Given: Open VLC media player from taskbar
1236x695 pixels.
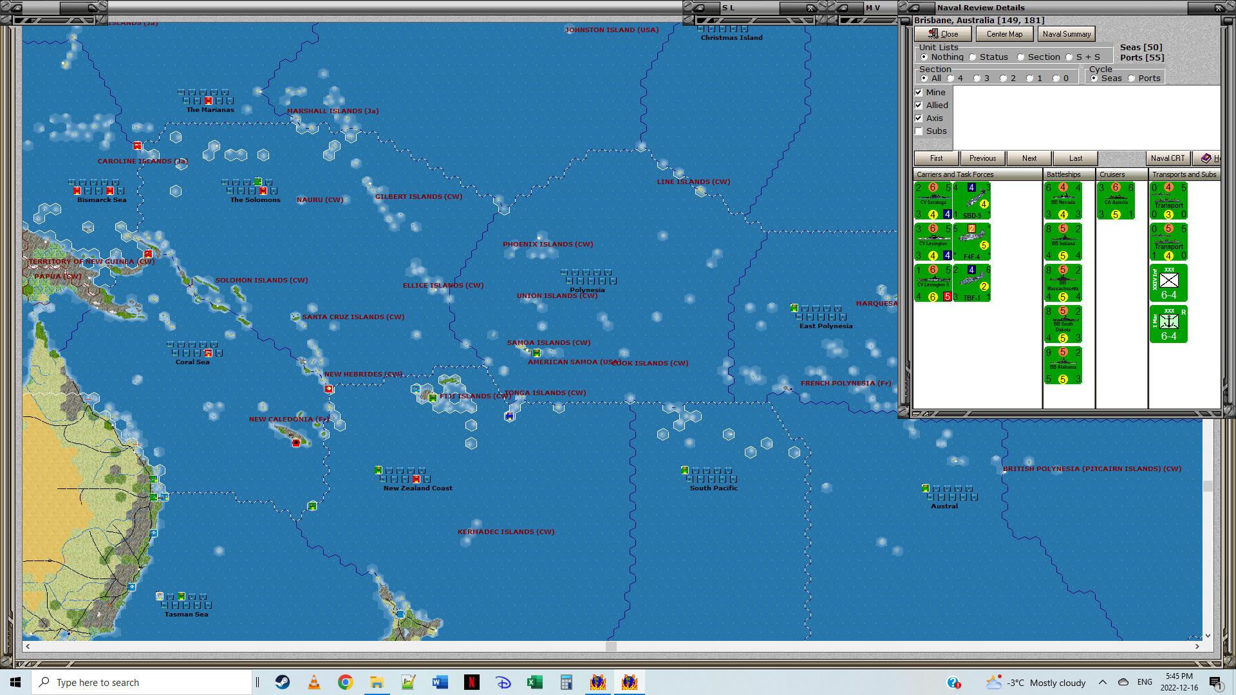Looking at the screenshot, I should (314, 682).
